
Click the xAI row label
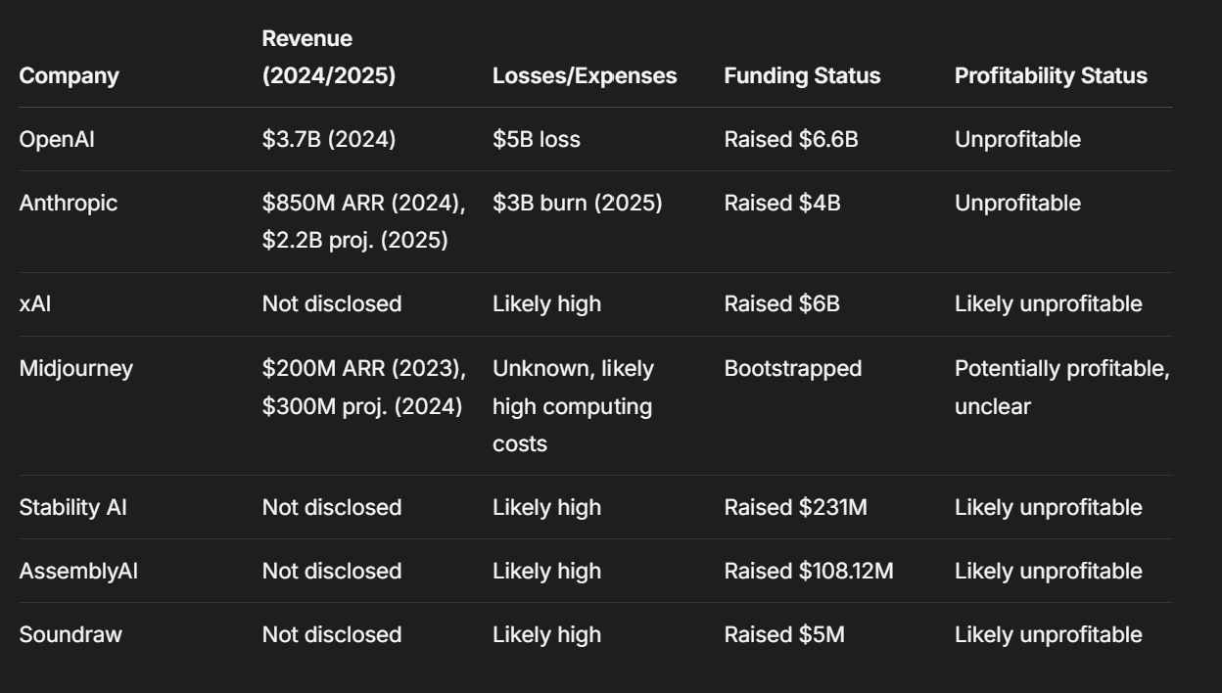coord(35,303)
